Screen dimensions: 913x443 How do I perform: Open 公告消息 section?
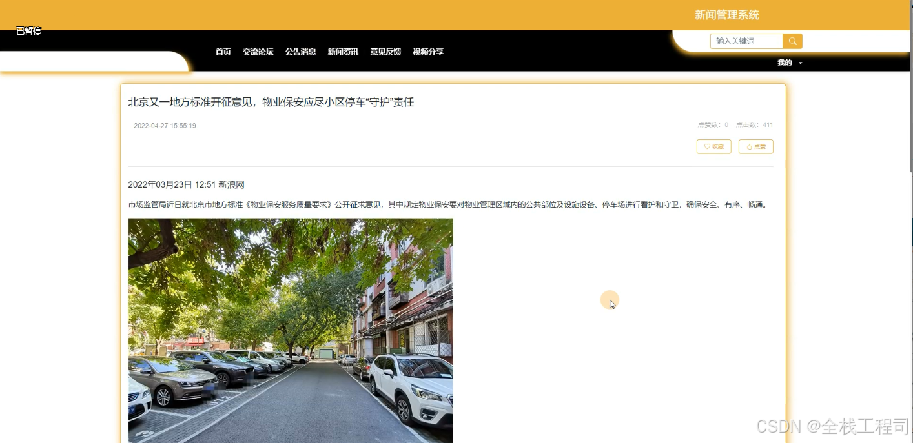301,52
